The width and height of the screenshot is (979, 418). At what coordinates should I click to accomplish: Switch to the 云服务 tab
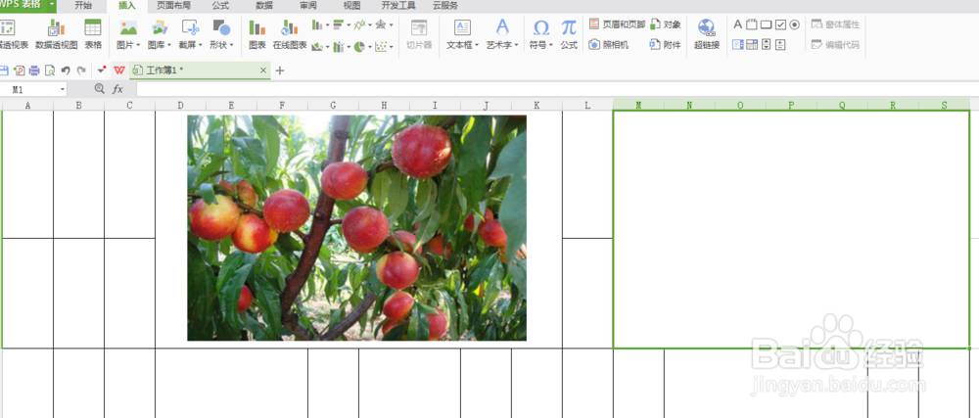pyautogui.click(x=445, y=6)
